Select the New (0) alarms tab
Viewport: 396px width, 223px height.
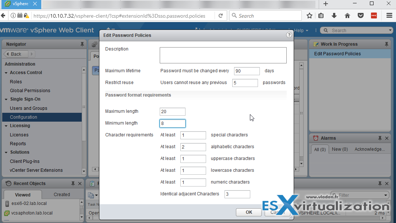(x=340, y=149)
